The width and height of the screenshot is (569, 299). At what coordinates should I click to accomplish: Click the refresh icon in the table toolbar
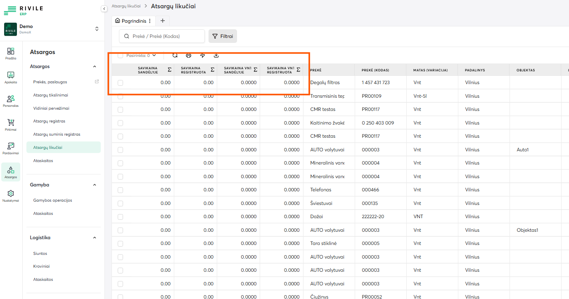[175, 55]
